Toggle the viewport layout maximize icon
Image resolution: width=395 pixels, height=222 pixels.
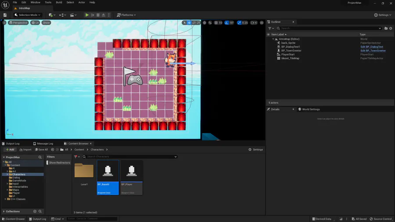click(262, 23)
